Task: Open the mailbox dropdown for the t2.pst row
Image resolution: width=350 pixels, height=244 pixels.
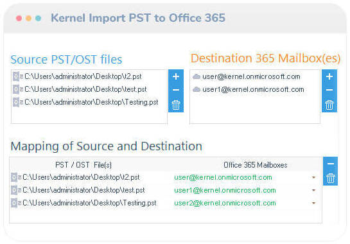Action: [x=313, y=177]
